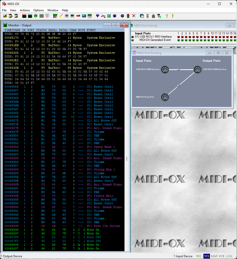Click the MIDI-OX Event Port connector icon
237x259 pixels.
coord(165,97)
